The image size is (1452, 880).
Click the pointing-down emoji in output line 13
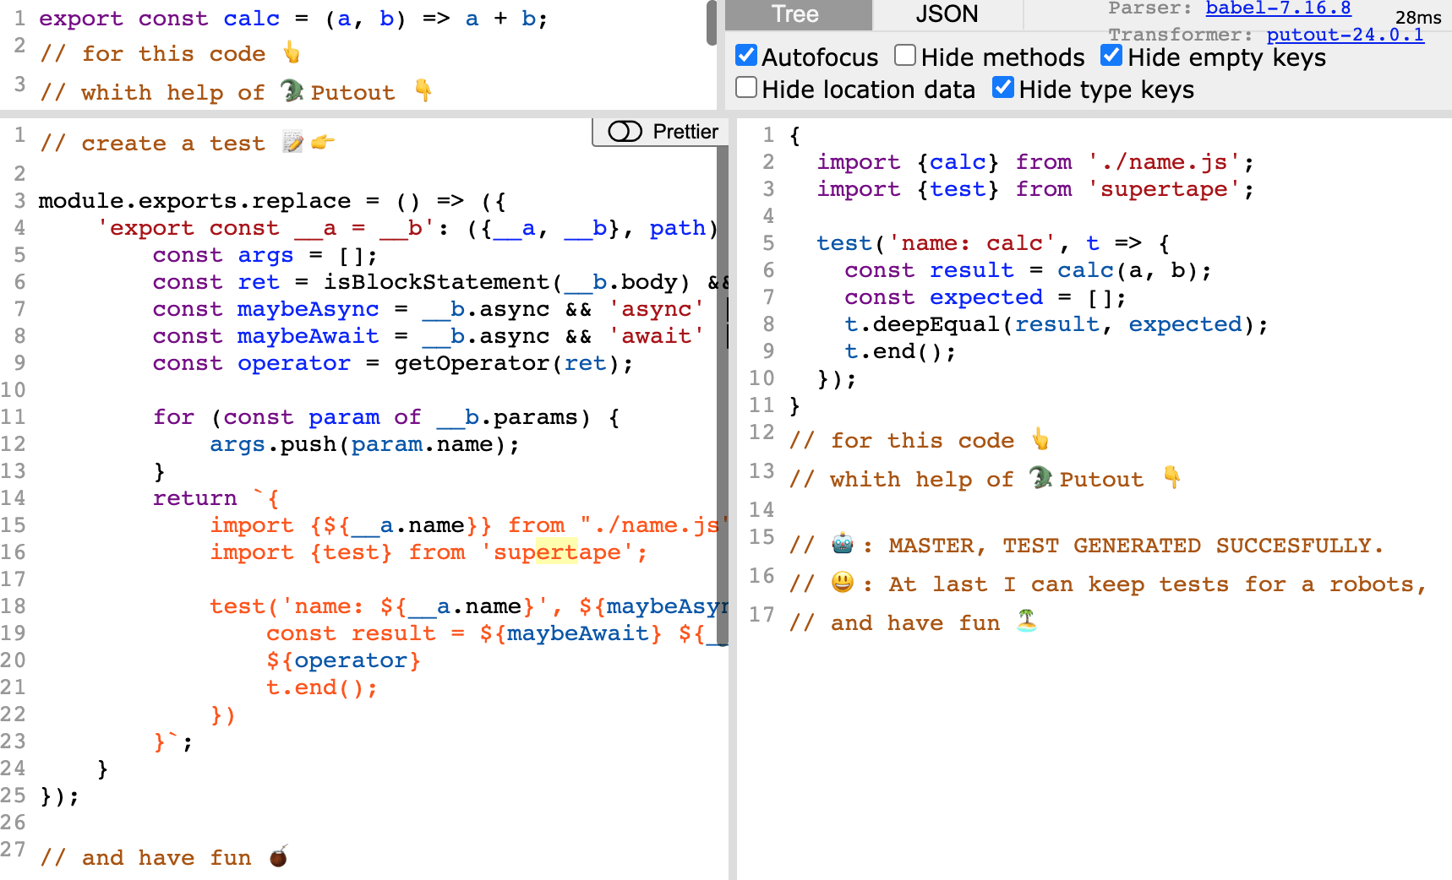1172,477
